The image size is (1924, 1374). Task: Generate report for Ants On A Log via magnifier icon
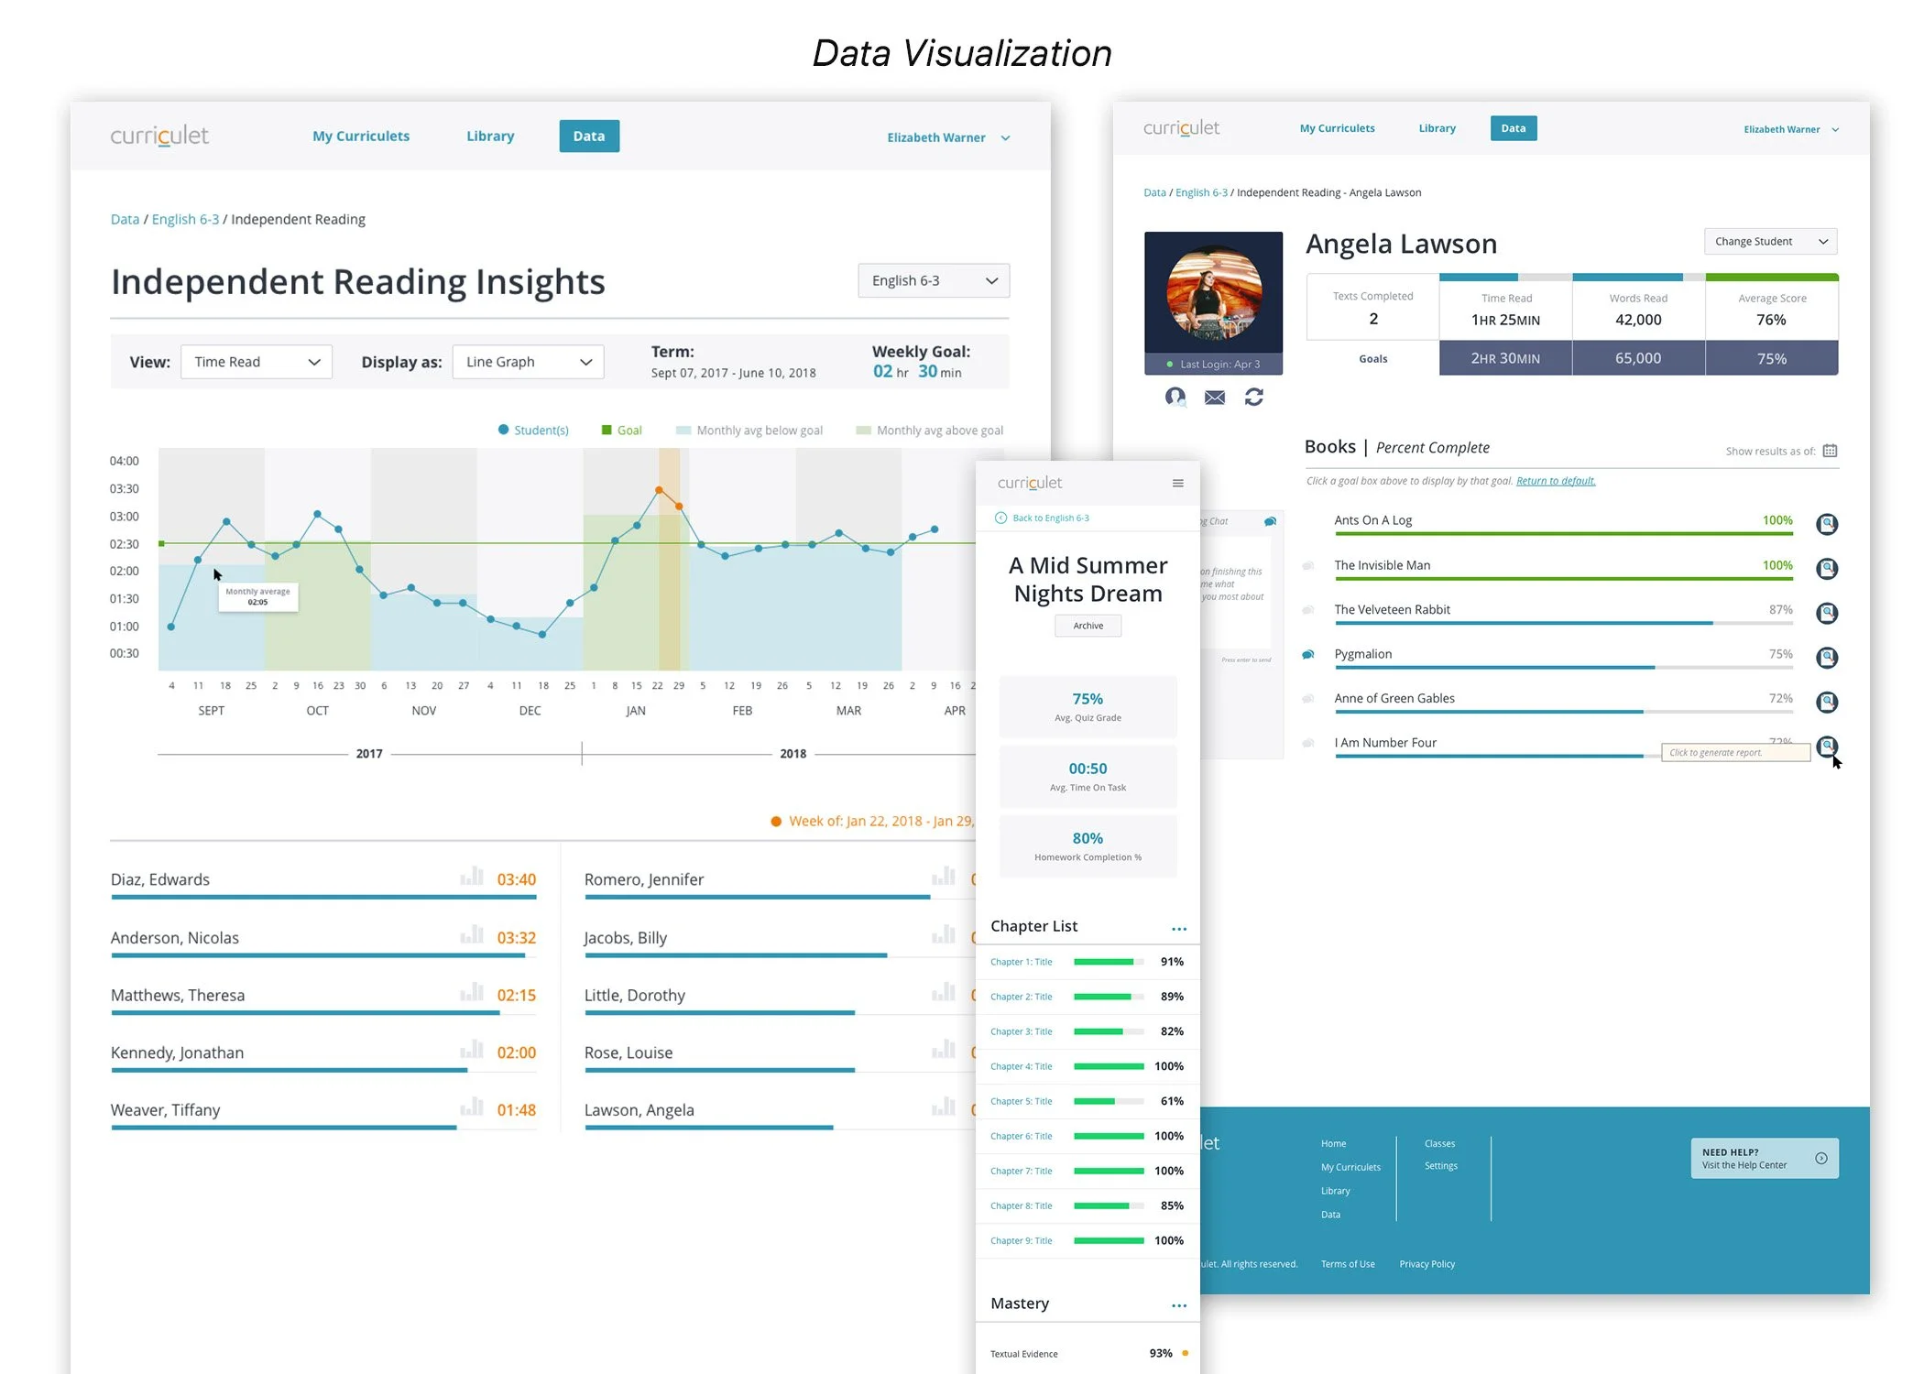tap(1828, 524)
